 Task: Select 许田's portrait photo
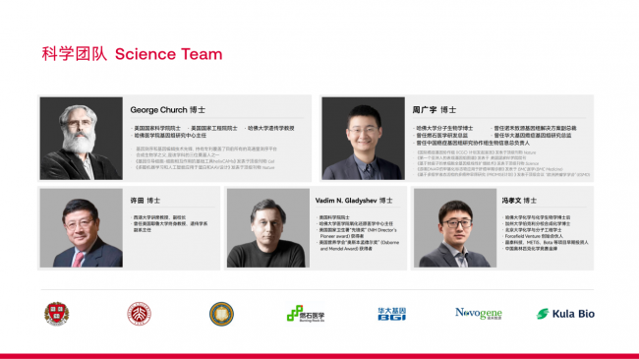click(81, 227)
